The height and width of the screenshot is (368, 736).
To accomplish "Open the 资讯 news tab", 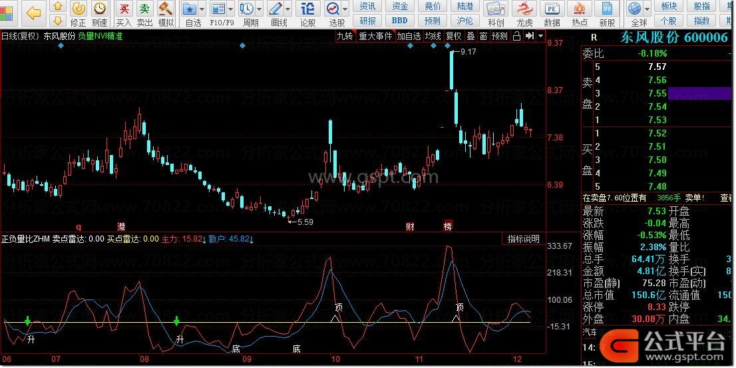I will pos(367,6).
